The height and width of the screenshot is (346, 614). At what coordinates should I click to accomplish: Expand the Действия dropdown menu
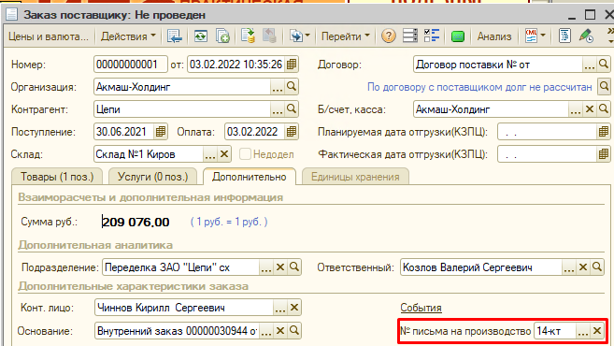[x=128, y=36]
